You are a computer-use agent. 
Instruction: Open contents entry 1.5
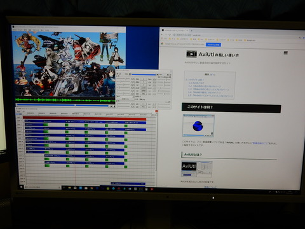[x=210, y=96]
